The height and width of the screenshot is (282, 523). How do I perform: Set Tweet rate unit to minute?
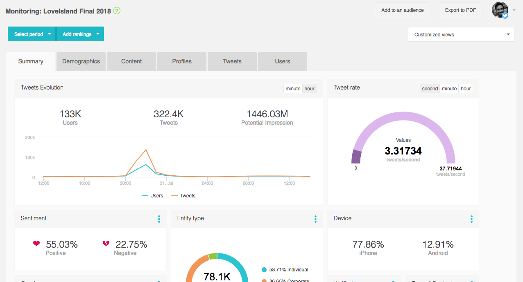449,89
